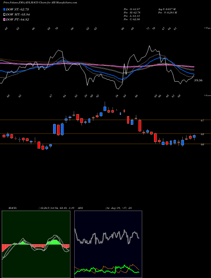Click the 63 price level axis label
Viewport: 211px width, 278px height.
coord(202,134)
